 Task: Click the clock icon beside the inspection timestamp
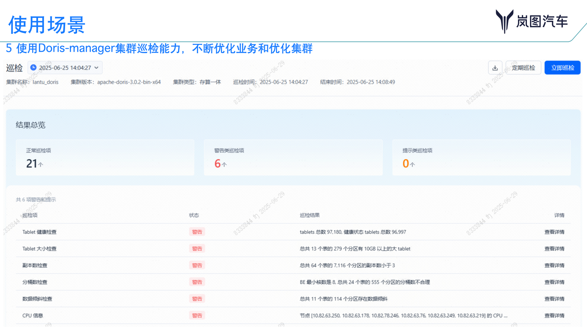point(33,67)
